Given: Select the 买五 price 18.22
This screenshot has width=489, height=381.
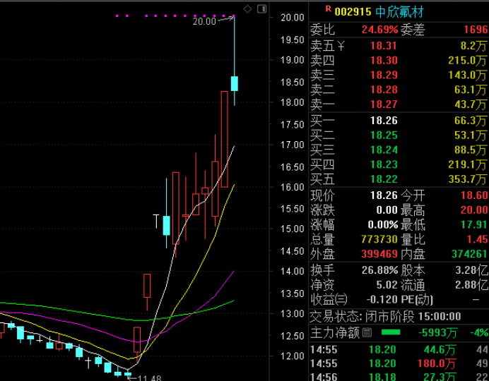Looking at the screenshot, I should click(x=384, y=179).
